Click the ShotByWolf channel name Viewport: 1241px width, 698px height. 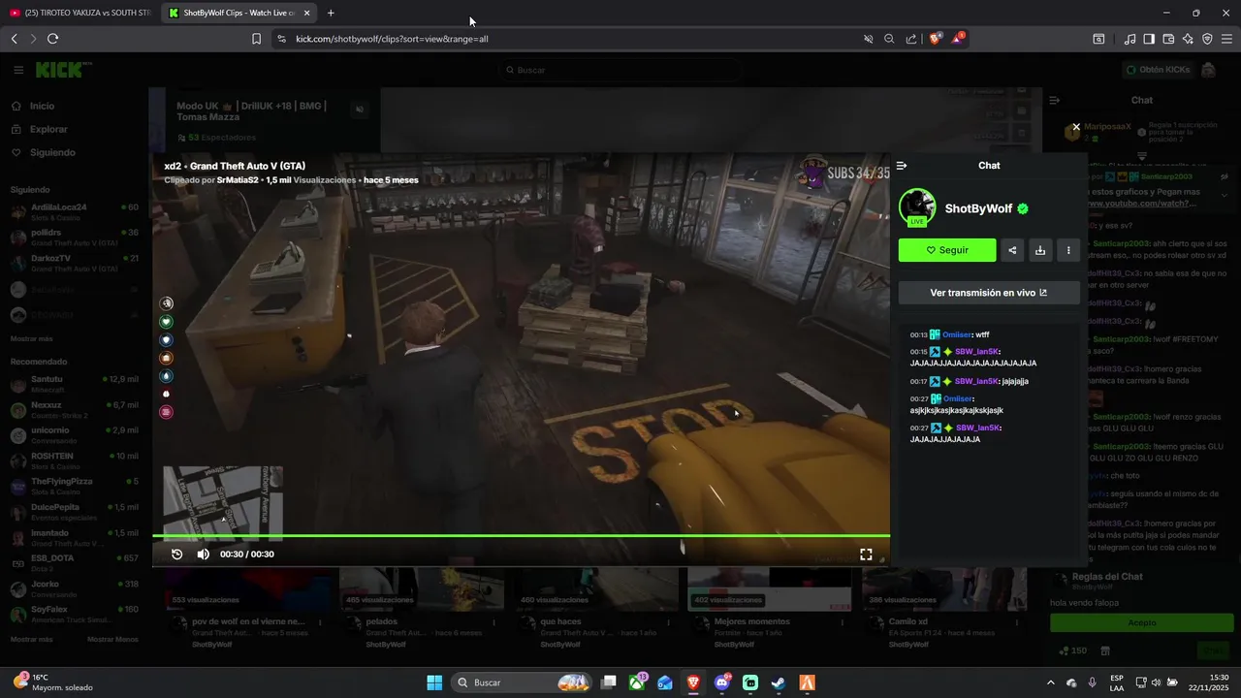click(x=978, y=208)
